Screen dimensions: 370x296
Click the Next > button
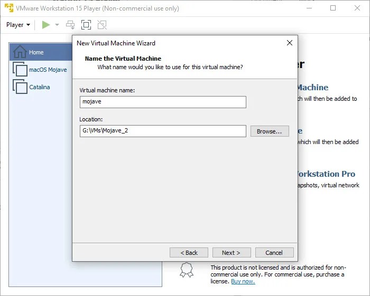coord(232,253)
